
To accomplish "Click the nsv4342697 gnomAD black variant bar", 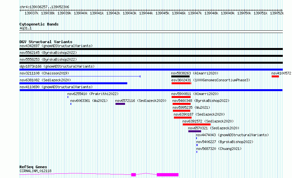I will (x=151, y=49).
